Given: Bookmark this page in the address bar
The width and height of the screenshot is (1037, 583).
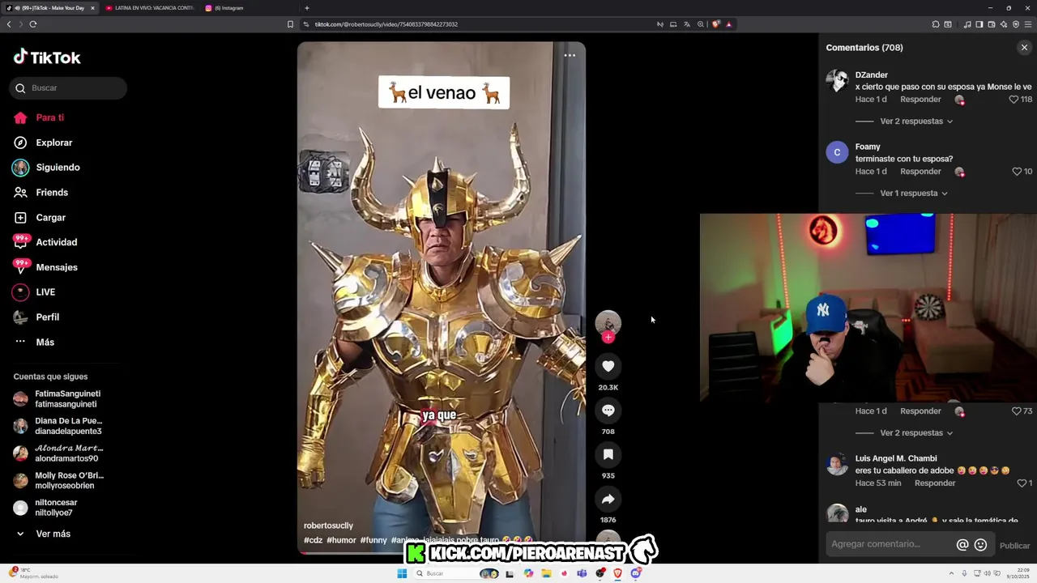Looking at the screenshot, I should (x=290, y=24).
